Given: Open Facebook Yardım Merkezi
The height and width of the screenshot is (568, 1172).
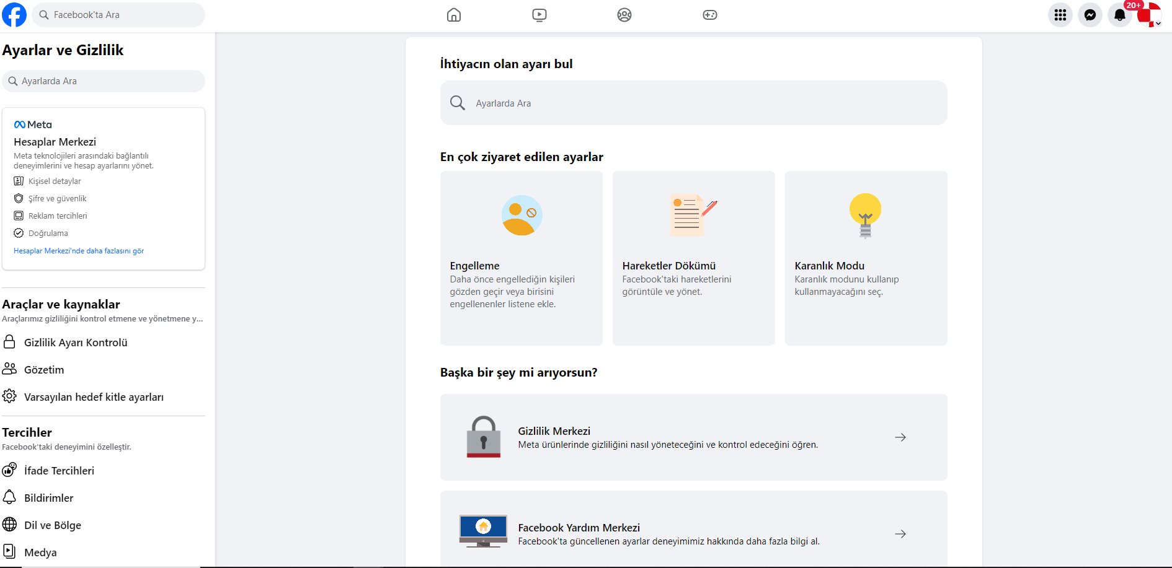Looking at the screenshot, I should 694,529.
